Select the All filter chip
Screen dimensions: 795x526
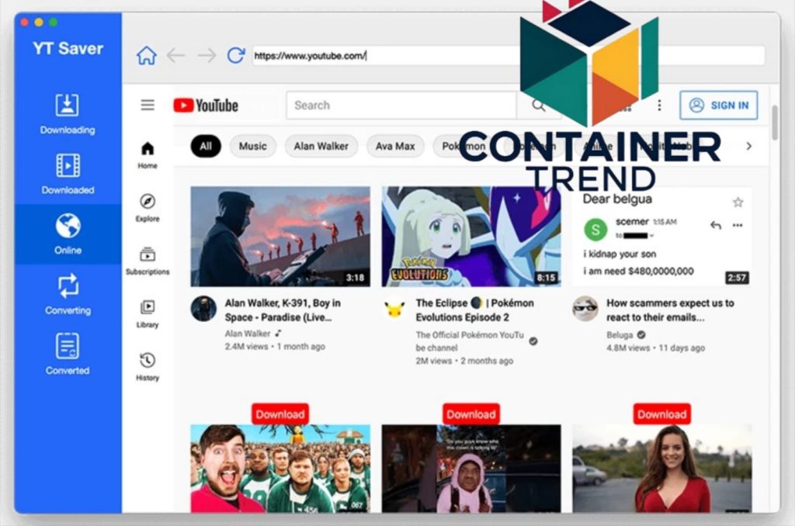(205, 147)
